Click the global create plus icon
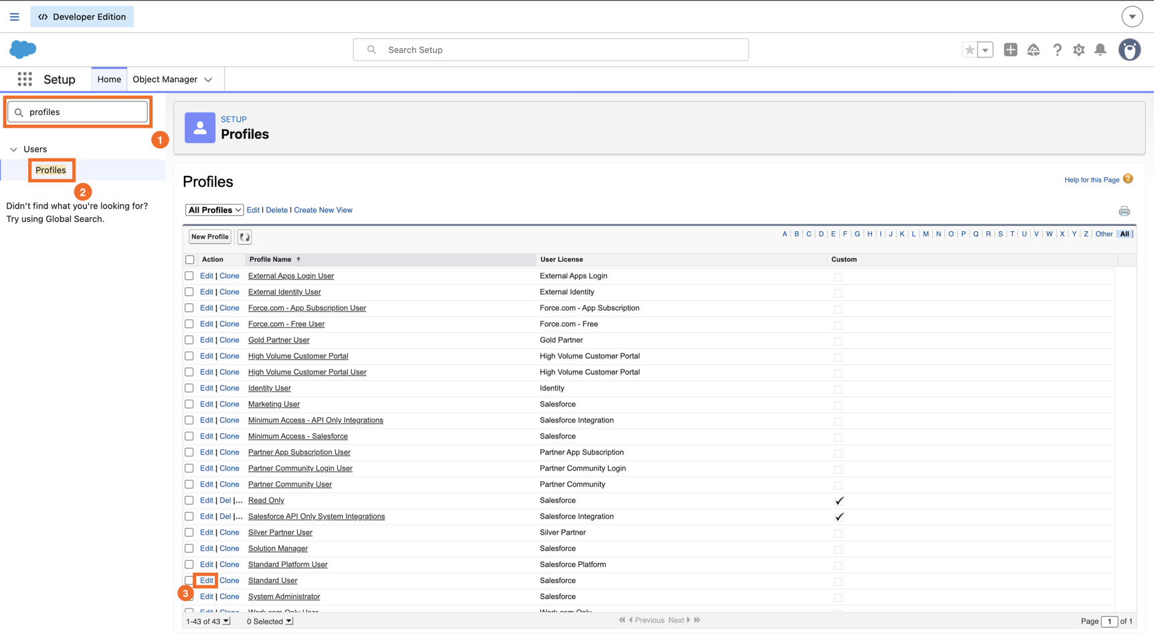This screenshot has width=1154, height=641. 1010,49
